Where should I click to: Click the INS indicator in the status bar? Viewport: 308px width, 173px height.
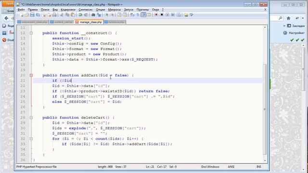click(259, 167)
